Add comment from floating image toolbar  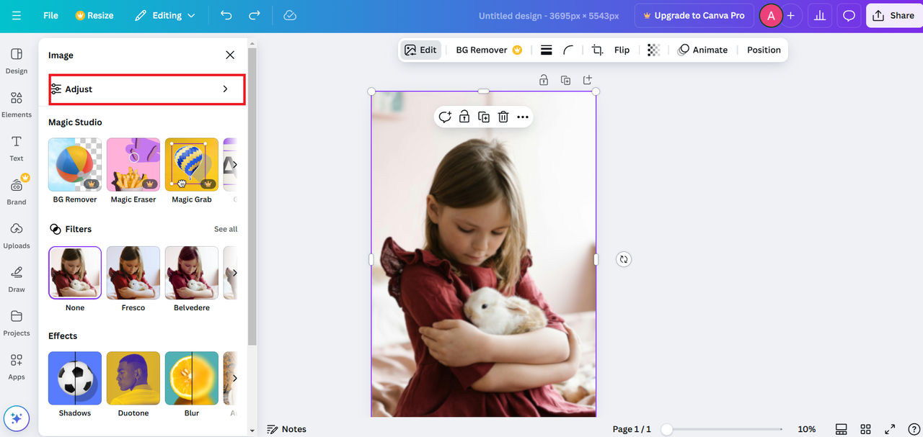click(x=445, y=117)
